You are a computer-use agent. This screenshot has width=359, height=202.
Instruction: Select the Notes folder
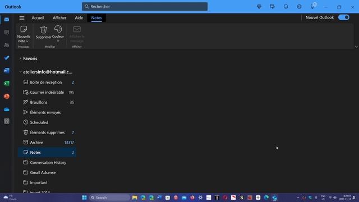tap(47, 152)
